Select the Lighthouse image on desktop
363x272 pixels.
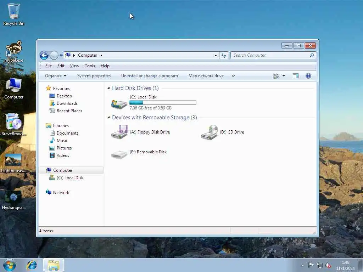[x=13, y=163]
